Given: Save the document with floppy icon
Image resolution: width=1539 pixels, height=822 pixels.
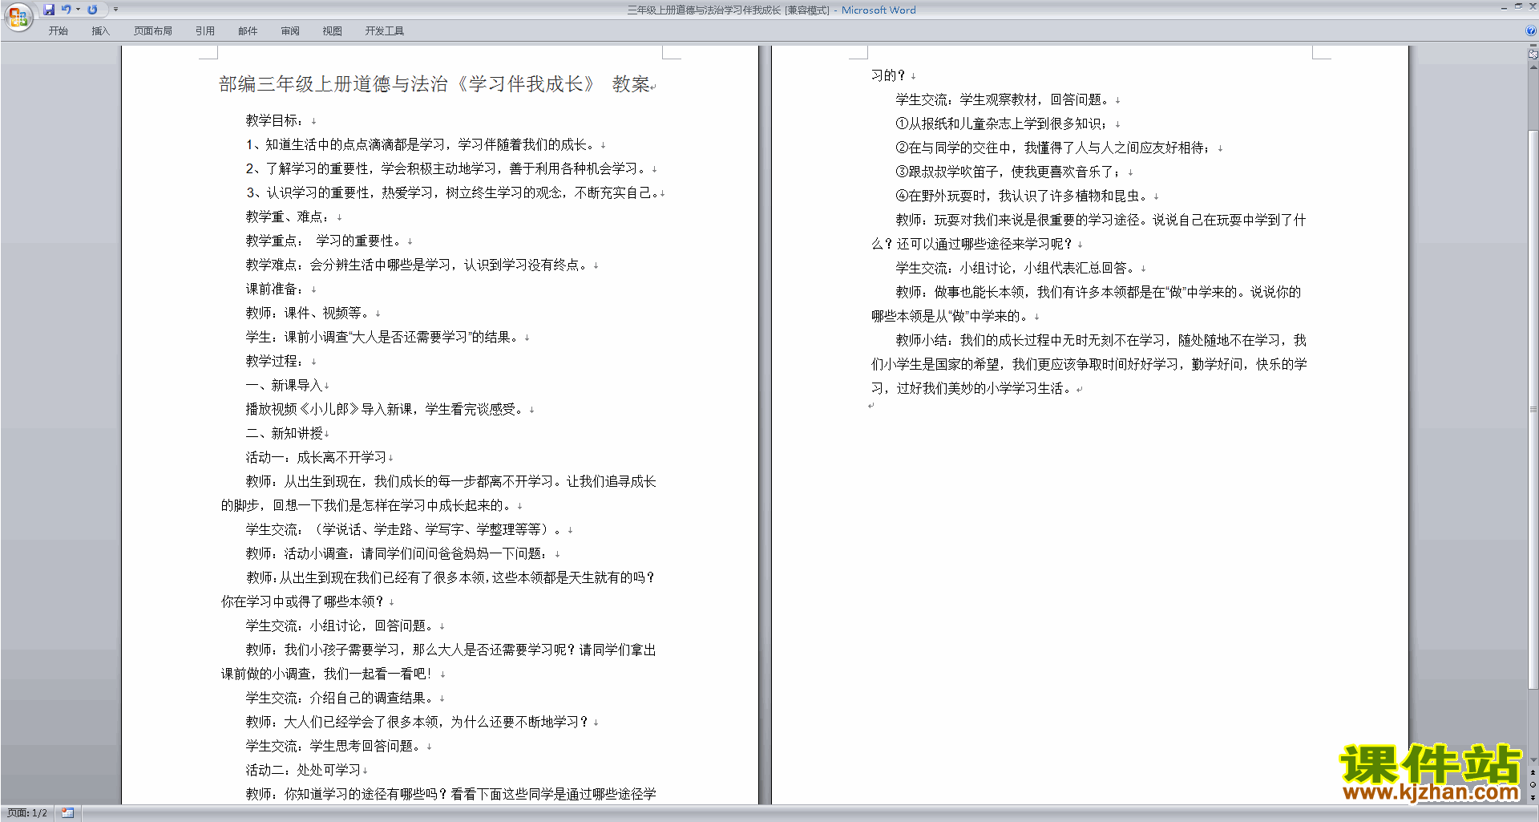Looking at the screenshot, I should [x=49, y=10].
